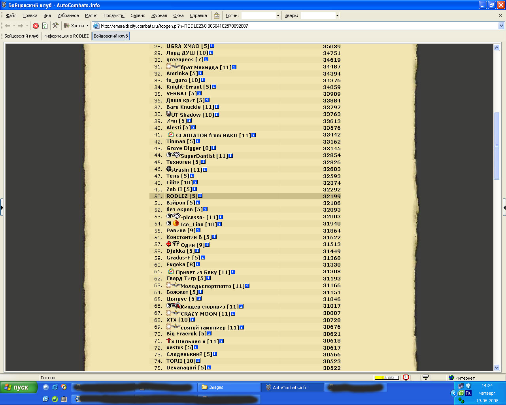Click the Ru language indicator in tray

pos(468,393)
